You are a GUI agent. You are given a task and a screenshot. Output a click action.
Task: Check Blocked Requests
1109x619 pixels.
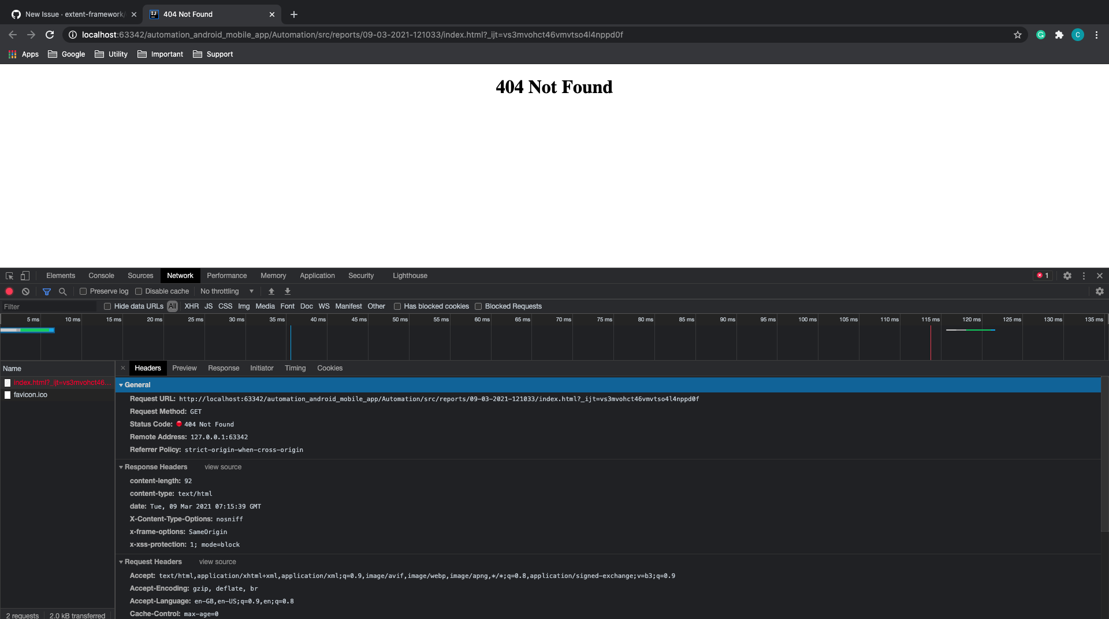point(478,306)
